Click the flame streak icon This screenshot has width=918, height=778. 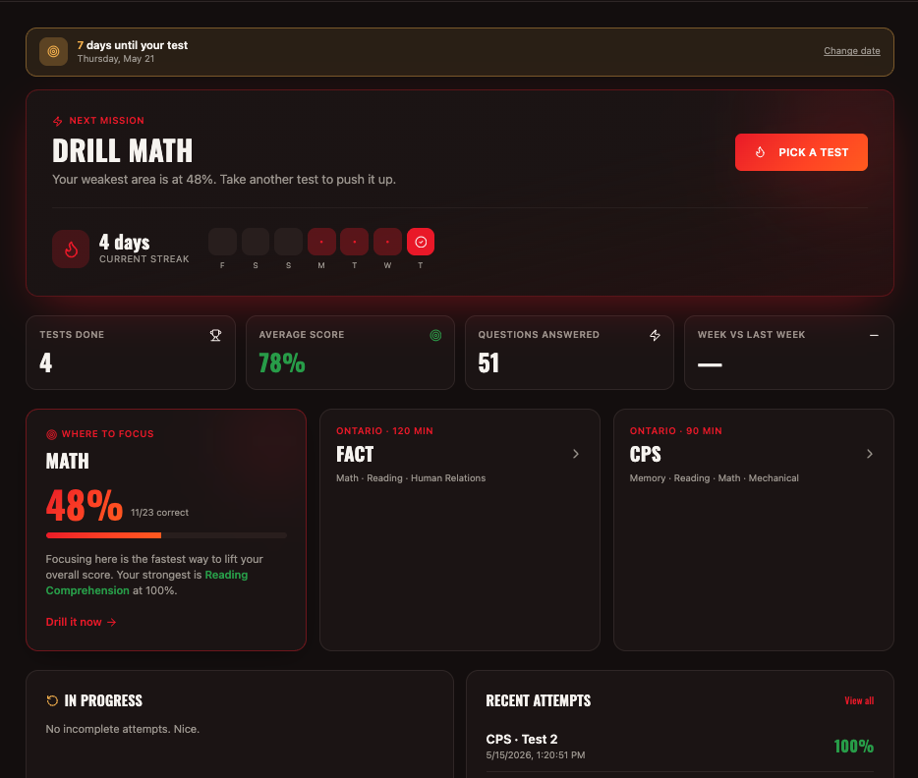click(x=71, y=250)
